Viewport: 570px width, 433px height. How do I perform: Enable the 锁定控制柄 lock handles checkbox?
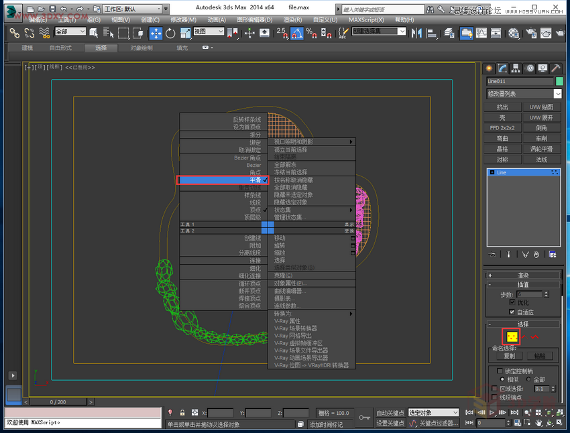(x=500, y=371)
